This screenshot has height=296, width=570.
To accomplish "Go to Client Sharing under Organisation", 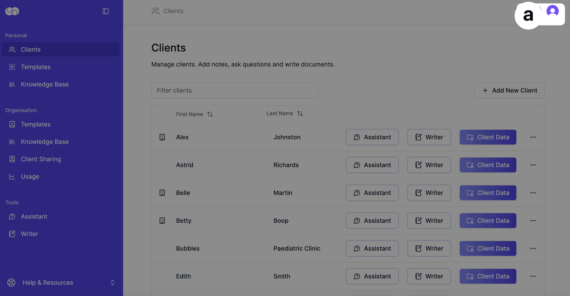I will click(x=41, y=159).
